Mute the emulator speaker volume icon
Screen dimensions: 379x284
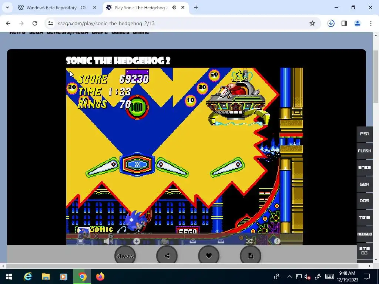[x=108, y=241]
